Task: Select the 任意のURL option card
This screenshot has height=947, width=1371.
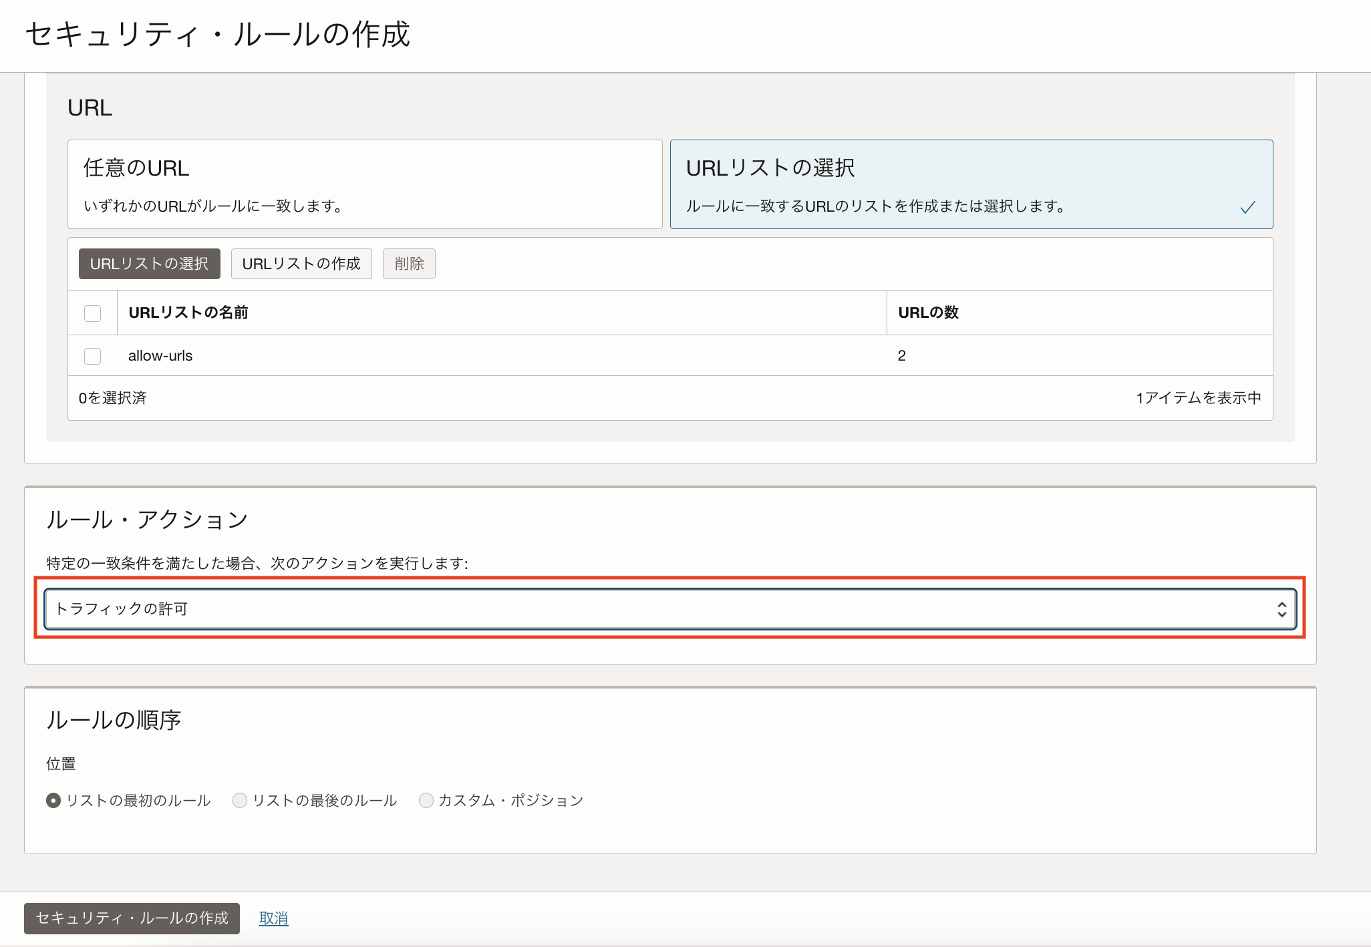Action: click(x=365, y=184)
